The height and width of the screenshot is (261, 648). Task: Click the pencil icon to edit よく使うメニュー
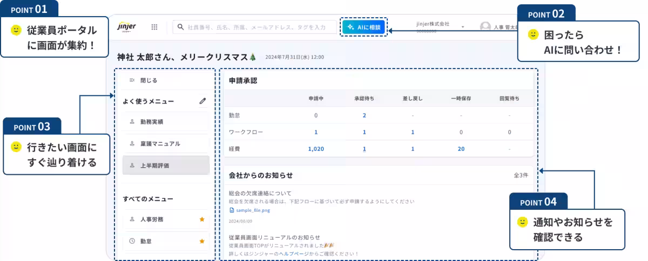click(x=202, y=101)
